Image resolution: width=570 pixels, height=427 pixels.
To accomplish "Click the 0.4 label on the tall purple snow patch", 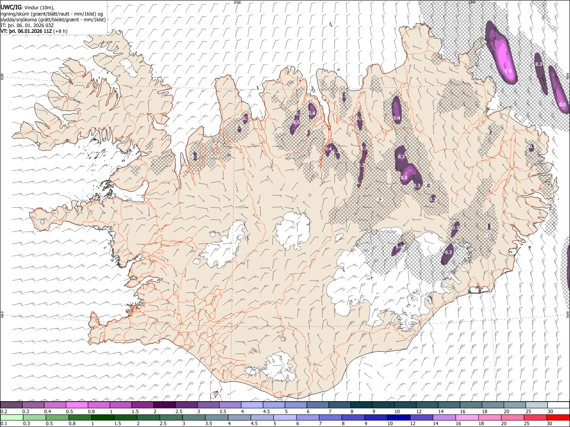I will point(397,118).
